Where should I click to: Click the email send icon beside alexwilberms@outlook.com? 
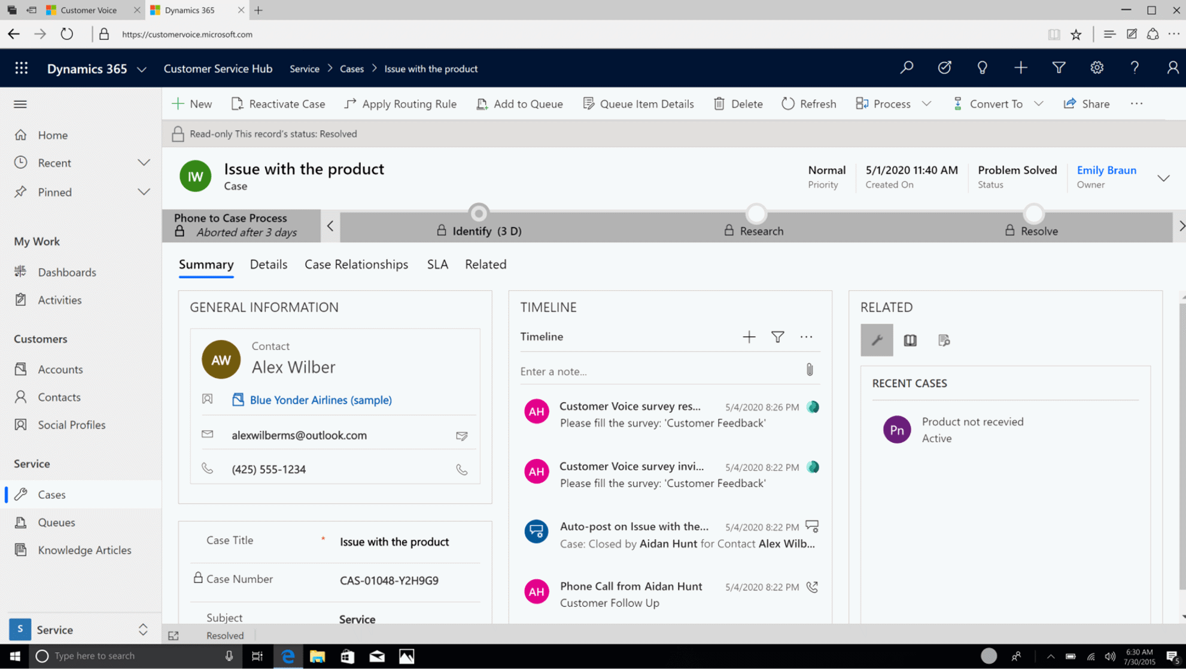(462, 436)
